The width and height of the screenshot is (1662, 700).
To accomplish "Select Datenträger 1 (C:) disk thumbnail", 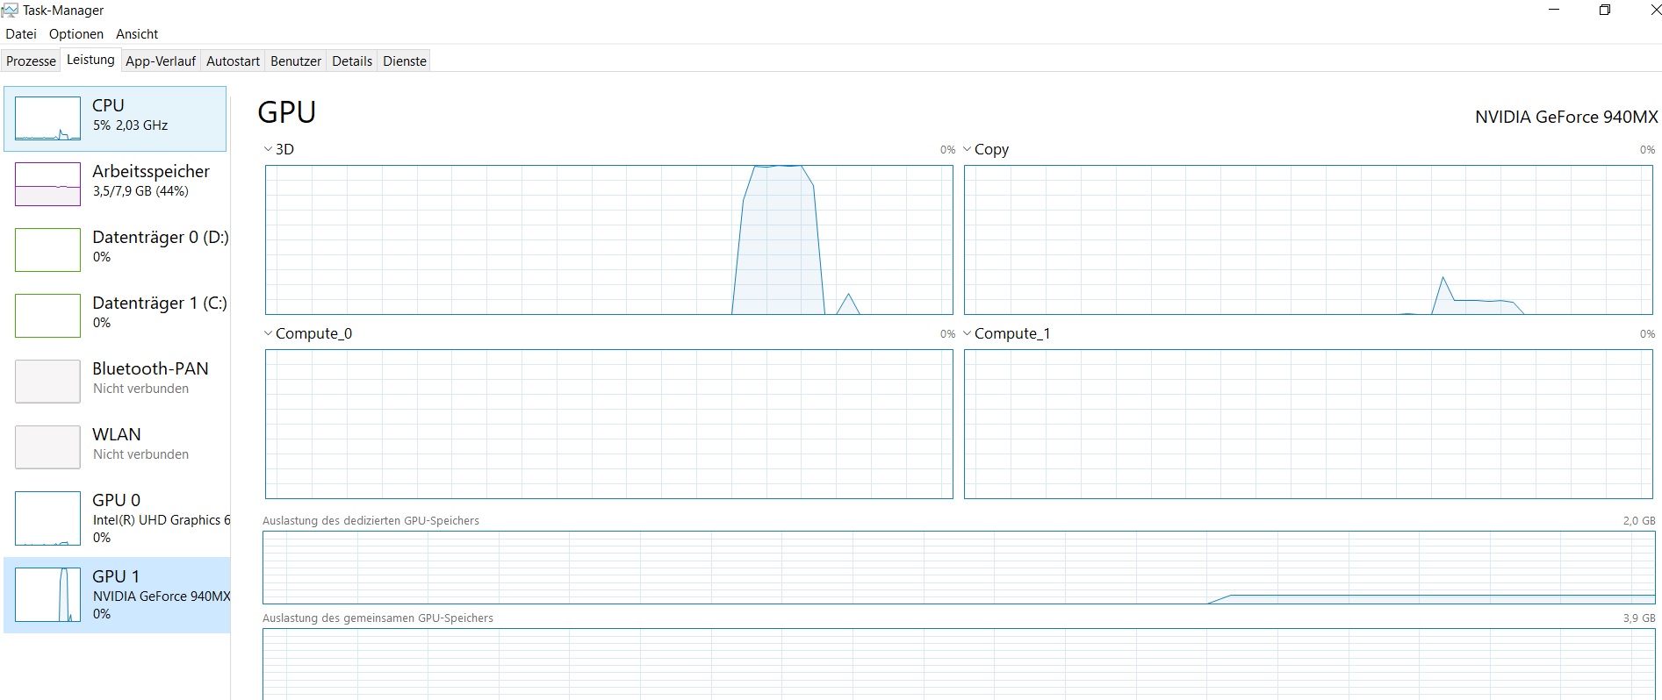I will [47, 316].
